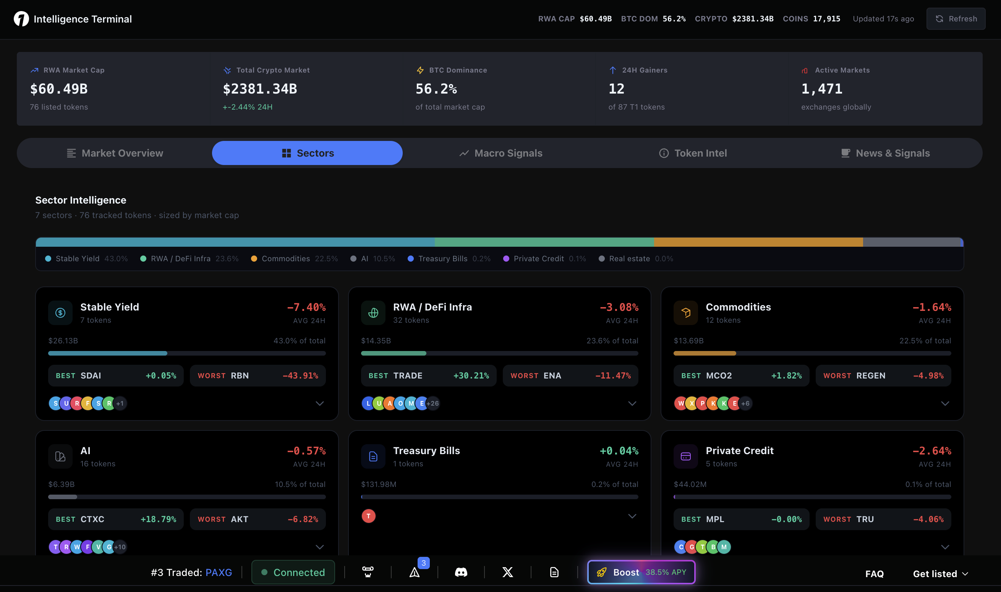The width and height of the screenshot is (1001, 592).
Task: Show the +1 more token in Stable Yield
Action: pyautogui.click(x=120, y=403)
